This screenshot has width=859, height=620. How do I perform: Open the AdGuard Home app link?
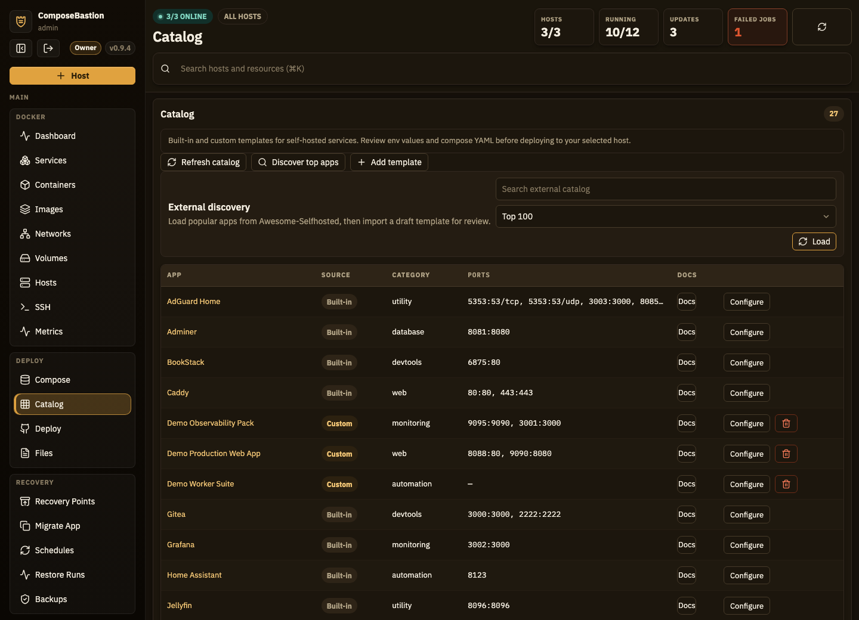point(193,302)
